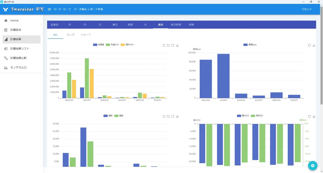
Task: Restore the 最大DD chart view
Action: tap(309, 116)
